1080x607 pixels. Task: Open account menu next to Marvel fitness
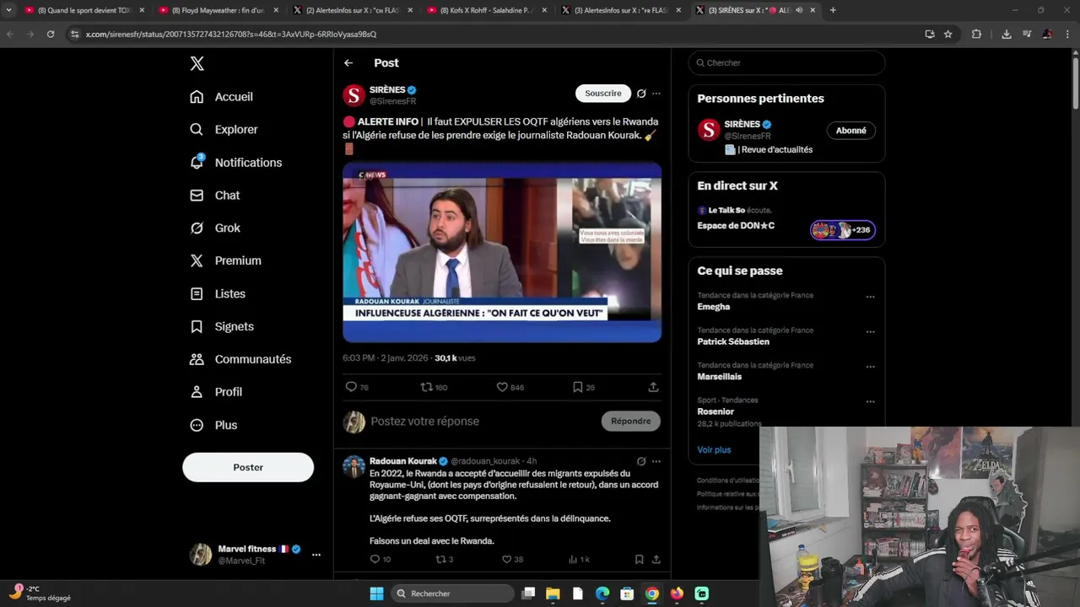(316, 555)
